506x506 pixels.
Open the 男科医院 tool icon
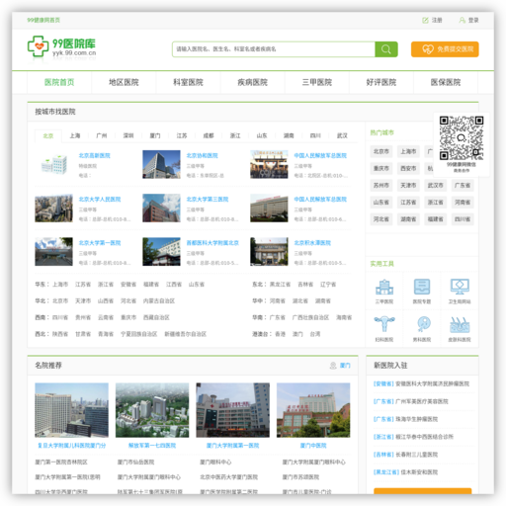point(423,324)
